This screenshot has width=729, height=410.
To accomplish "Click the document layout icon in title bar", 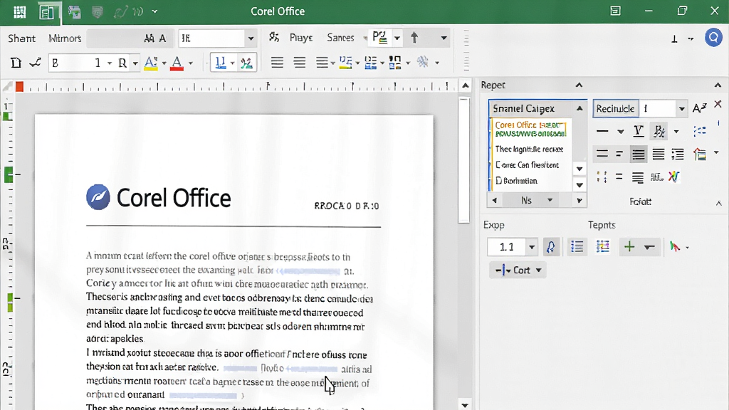I will 46,12.
